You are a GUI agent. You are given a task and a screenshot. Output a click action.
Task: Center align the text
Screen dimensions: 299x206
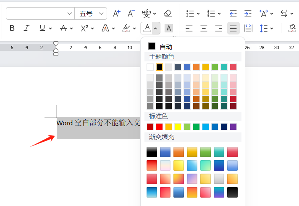point(204,28)
